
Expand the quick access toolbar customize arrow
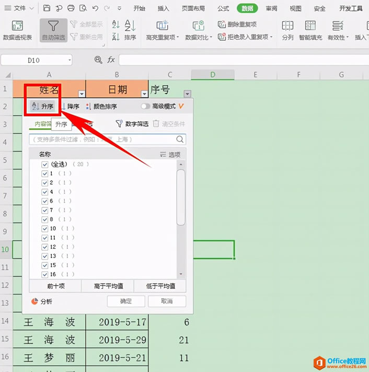pos(119,8)
